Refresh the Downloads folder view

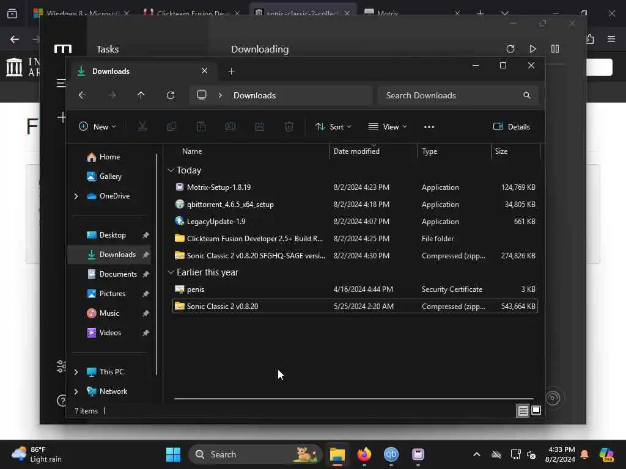[x=171, y=95]
